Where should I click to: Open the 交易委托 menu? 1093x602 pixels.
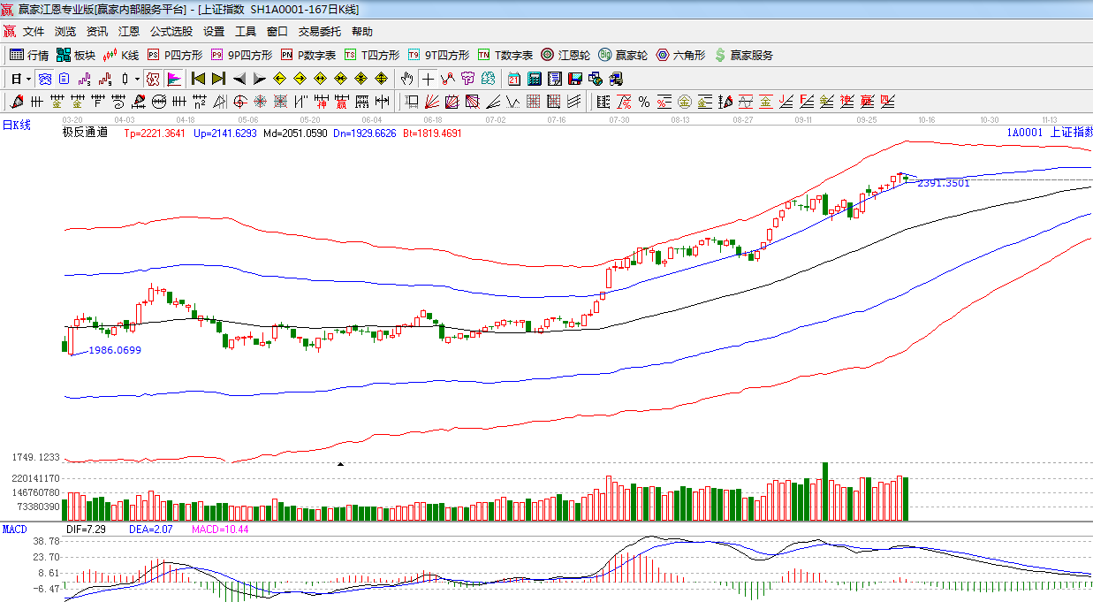[x=319, y=32]
